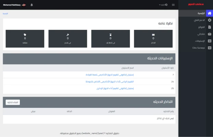
Task: Click the tag icon closed tickets card
Action: 25,38
